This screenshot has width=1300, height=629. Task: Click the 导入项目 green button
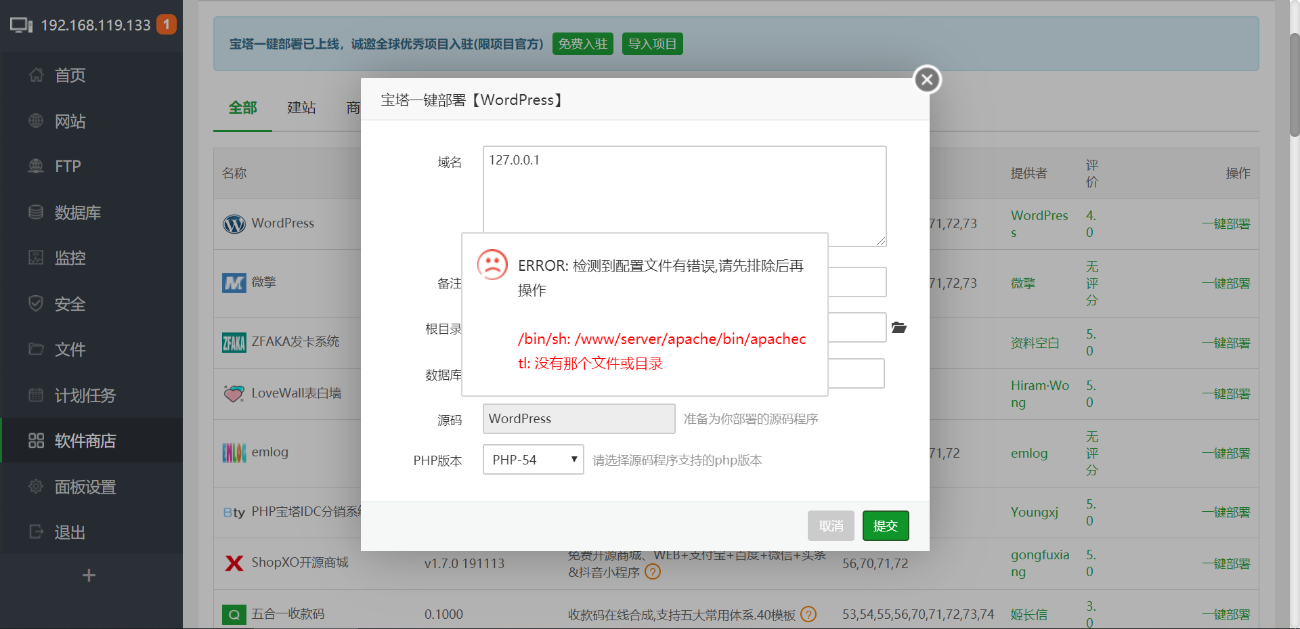[x=653, y=44]
